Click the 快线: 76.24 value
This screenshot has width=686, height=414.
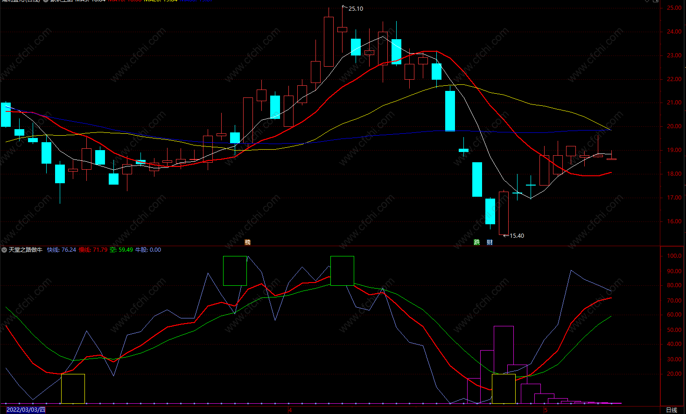pyautogui.click(x=61, y=250)
